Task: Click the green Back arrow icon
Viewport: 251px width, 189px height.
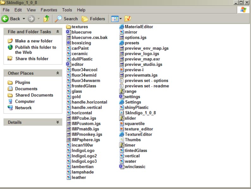Action: (x=5, y=19)
